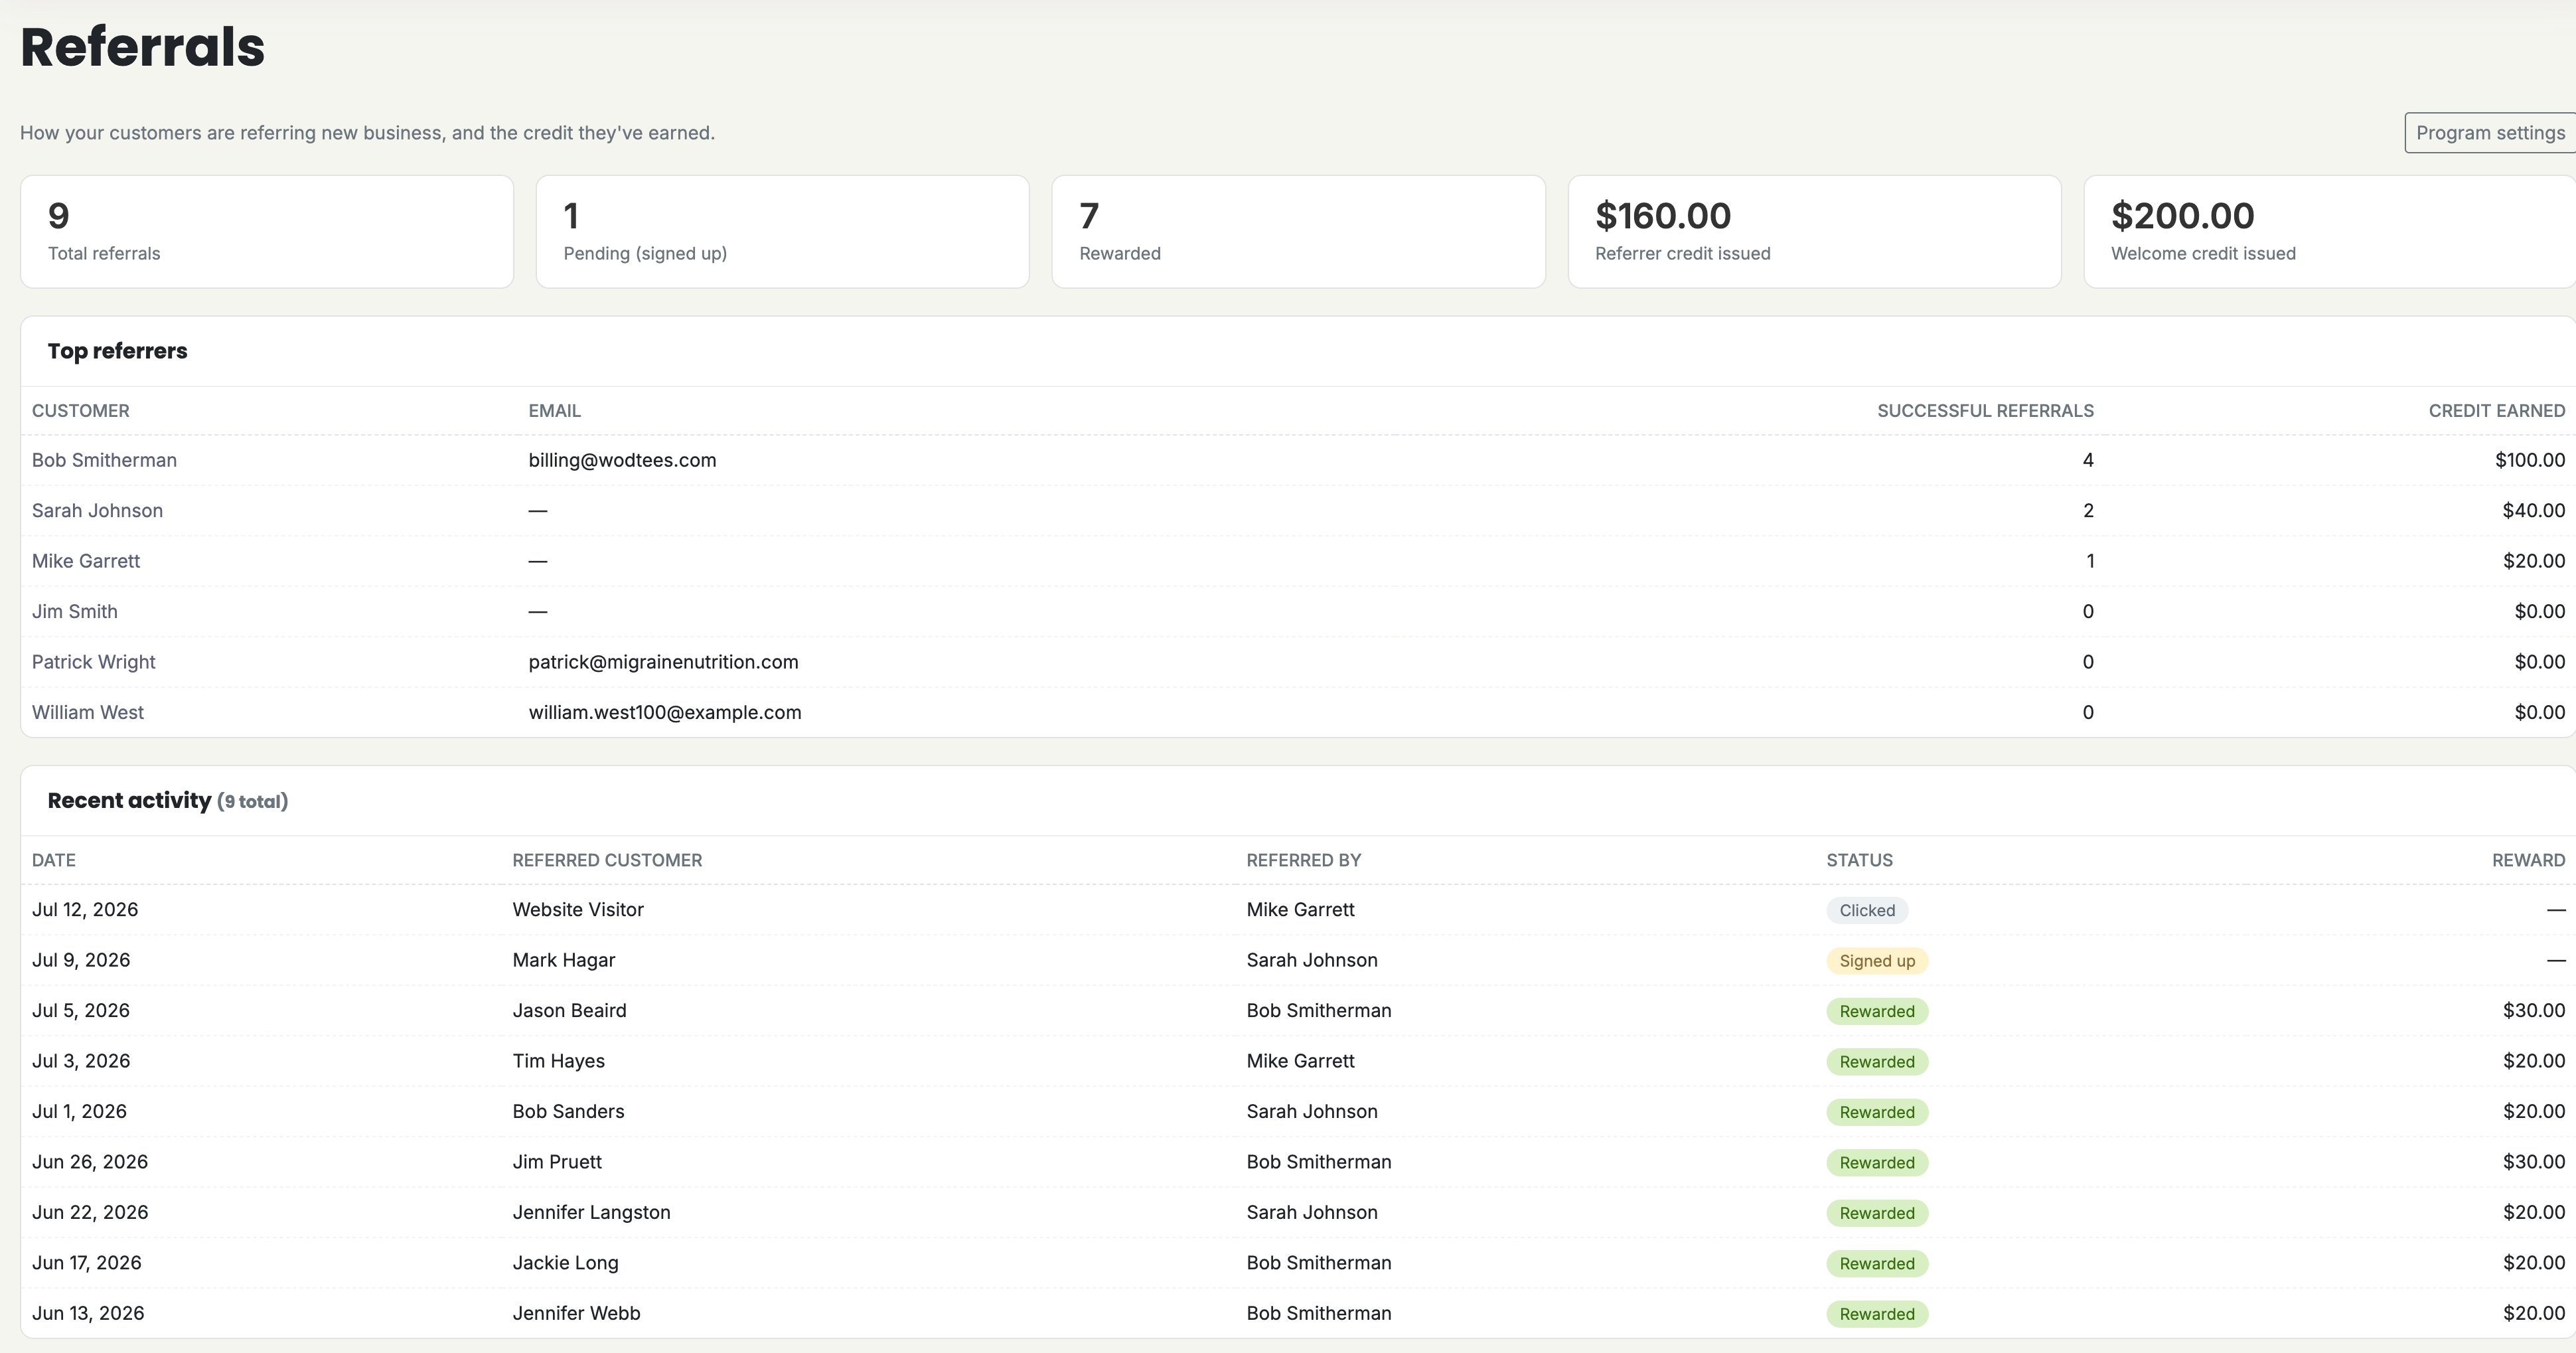Click the Jennifer Langston referred customer
Screen dimensions: 2576x1353
tap(591, 1212)
